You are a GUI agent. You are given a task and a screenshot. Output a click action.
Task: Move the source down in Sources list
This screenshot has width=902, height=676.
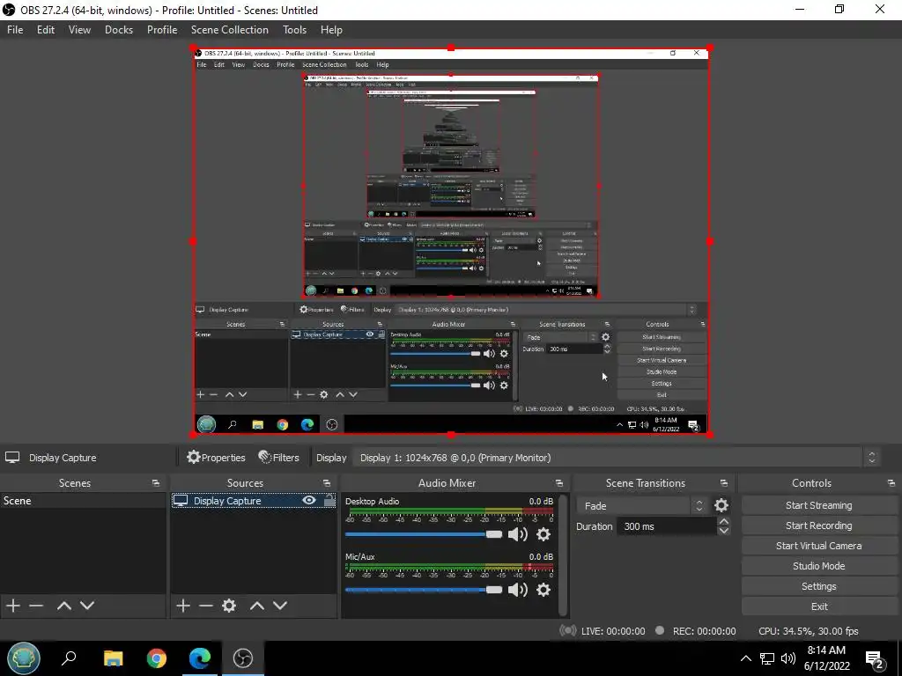280,606
